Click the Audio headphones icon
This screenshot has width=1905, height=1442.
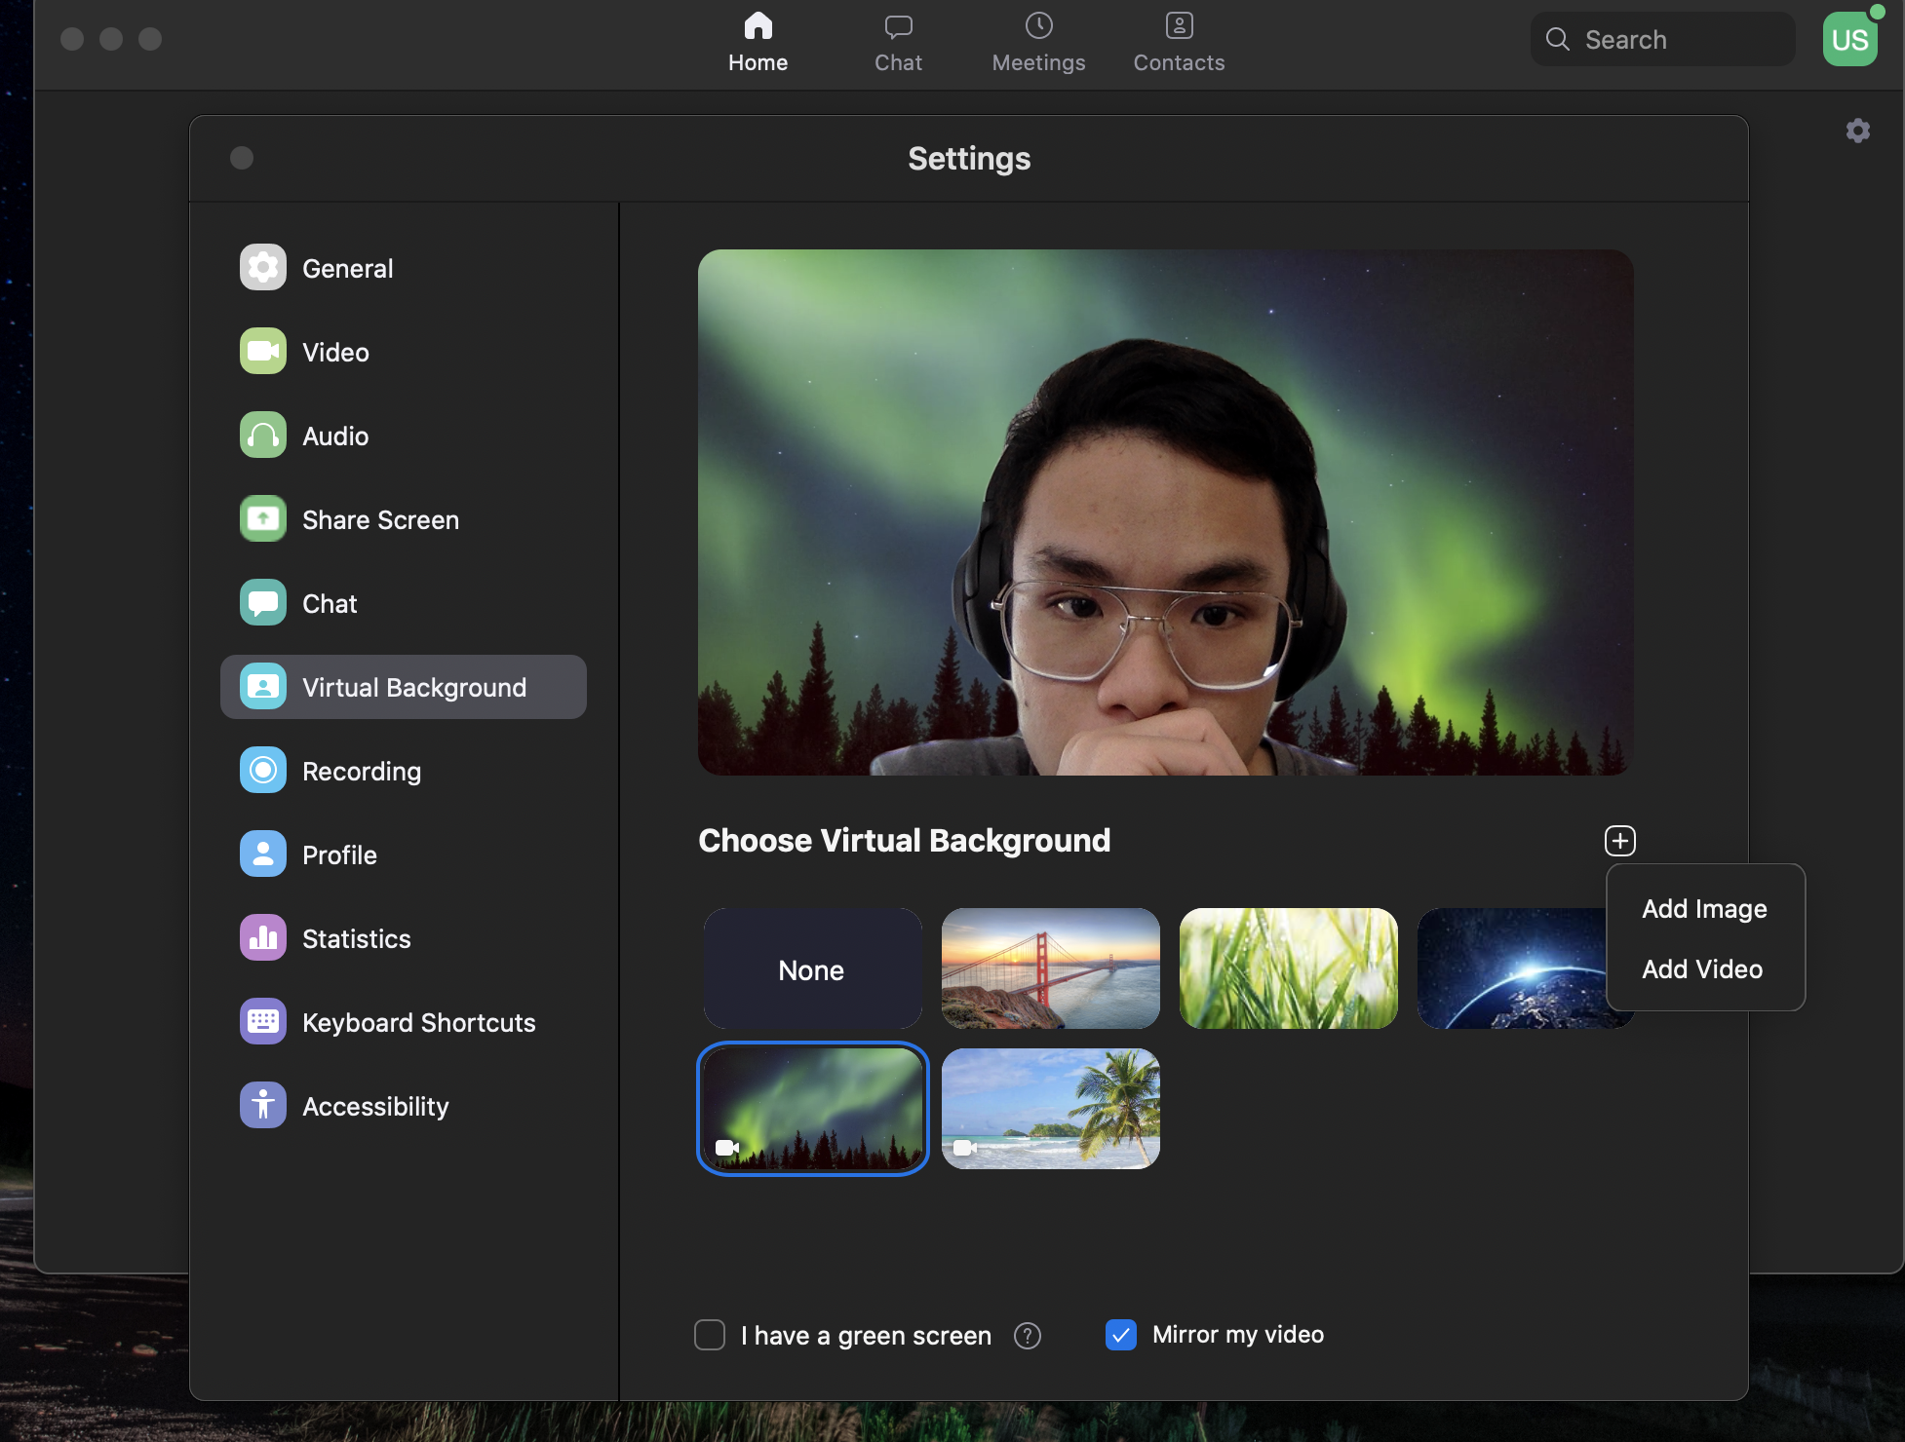click(263, 436)
